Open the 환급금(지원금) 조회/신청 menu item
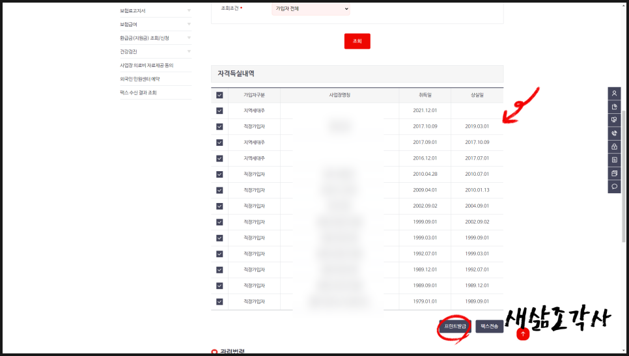The width and height of the screenshot is (629, 356). tap(145, 38)
